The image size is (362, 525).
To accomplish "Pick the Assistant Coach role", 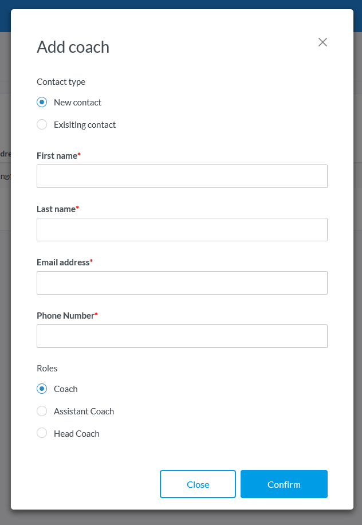I will coord(42,412).
